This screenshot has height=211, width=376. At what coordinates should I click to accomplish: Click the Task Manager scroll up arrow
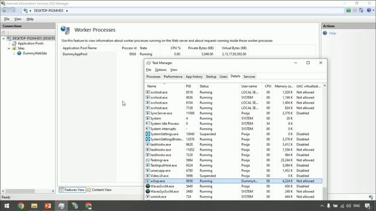tap(325, 86)
